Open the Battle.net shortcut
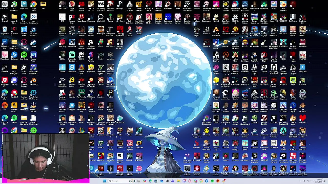 [14, 56]
